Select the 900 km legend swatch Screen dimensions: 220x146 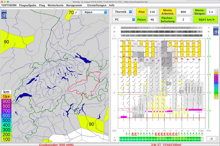[6, 101]
